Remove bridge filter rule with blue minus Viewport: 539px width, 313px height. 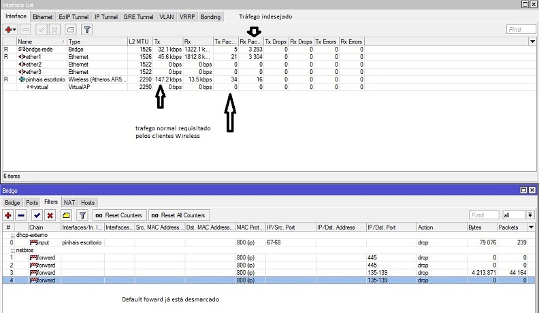pos(21,215)
